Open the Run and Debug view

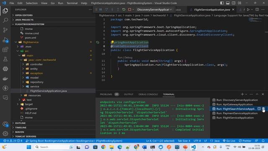[5, 40]
